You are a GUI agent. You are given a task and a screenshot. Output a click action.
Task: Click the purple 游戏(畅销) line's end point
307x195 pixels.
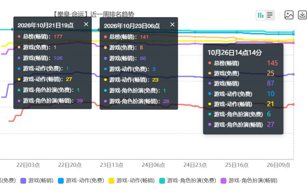point(293,75)
